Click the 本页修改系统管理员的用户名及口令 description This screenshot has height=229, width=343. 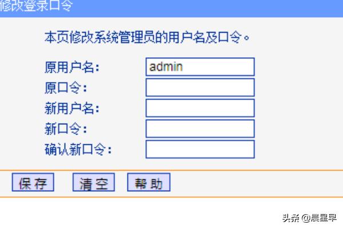click(x=147, y=39)
